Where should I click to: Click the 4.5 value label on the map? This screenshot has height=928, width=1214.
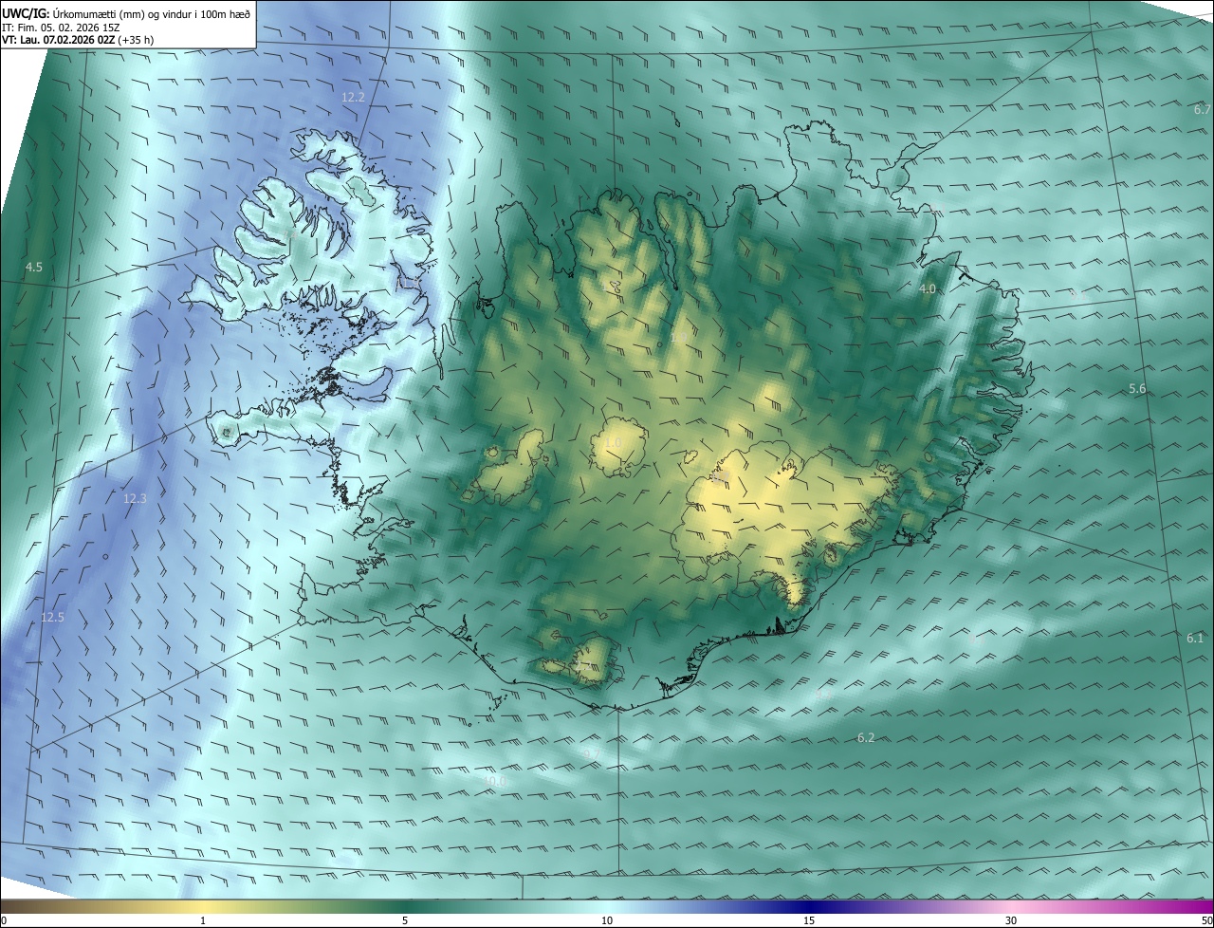coord(34,268)
